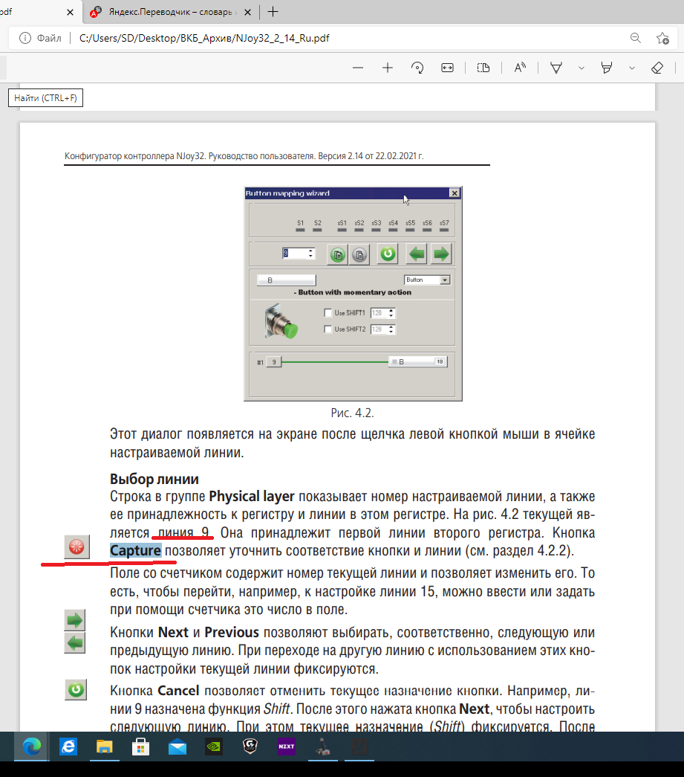The image size is (684, 777).
Task: Click the caption Рис. 4.2.
Action: [x=352, y=412]
